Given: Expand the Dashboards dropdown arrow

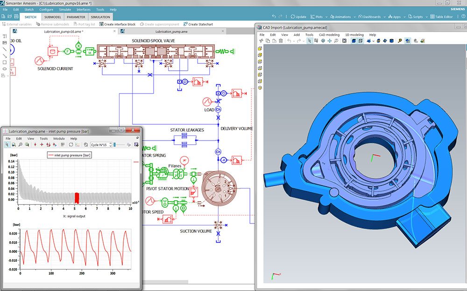Looking at the screenshot, I should (x=385, y=17).
